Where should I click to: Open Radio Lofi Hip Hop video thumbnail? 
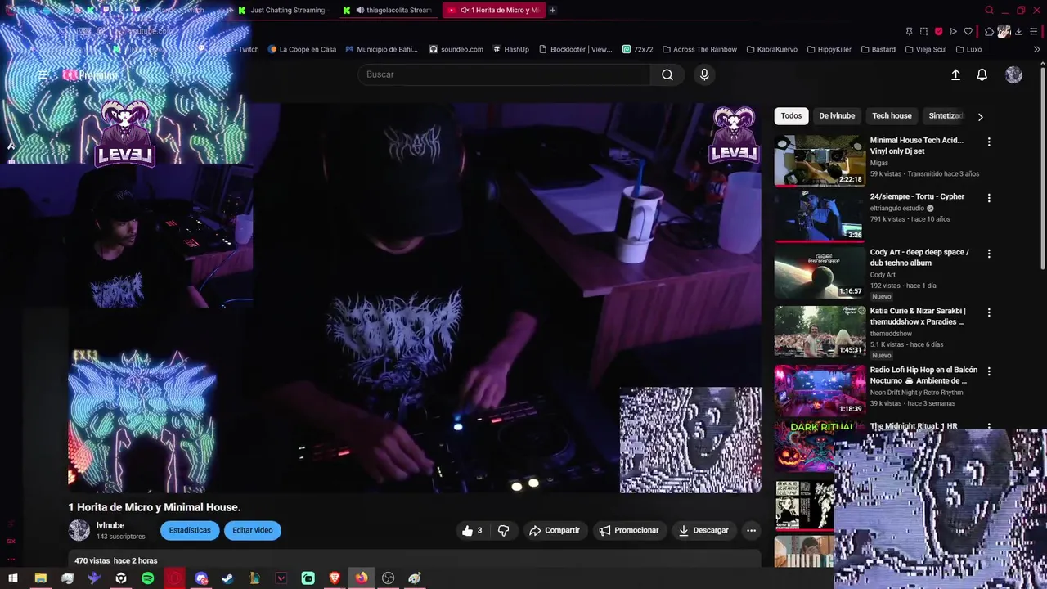click(820, 390)
